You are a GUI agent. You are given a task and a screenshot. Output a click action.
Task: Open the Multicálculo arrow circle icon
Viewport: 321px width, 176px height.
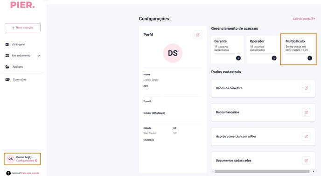310,58
